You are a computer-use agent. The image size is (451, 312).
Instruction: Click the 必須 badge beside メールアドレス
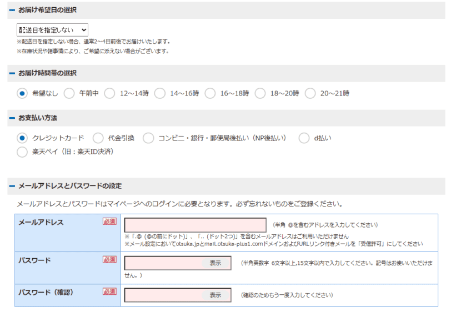pos(109,222)
